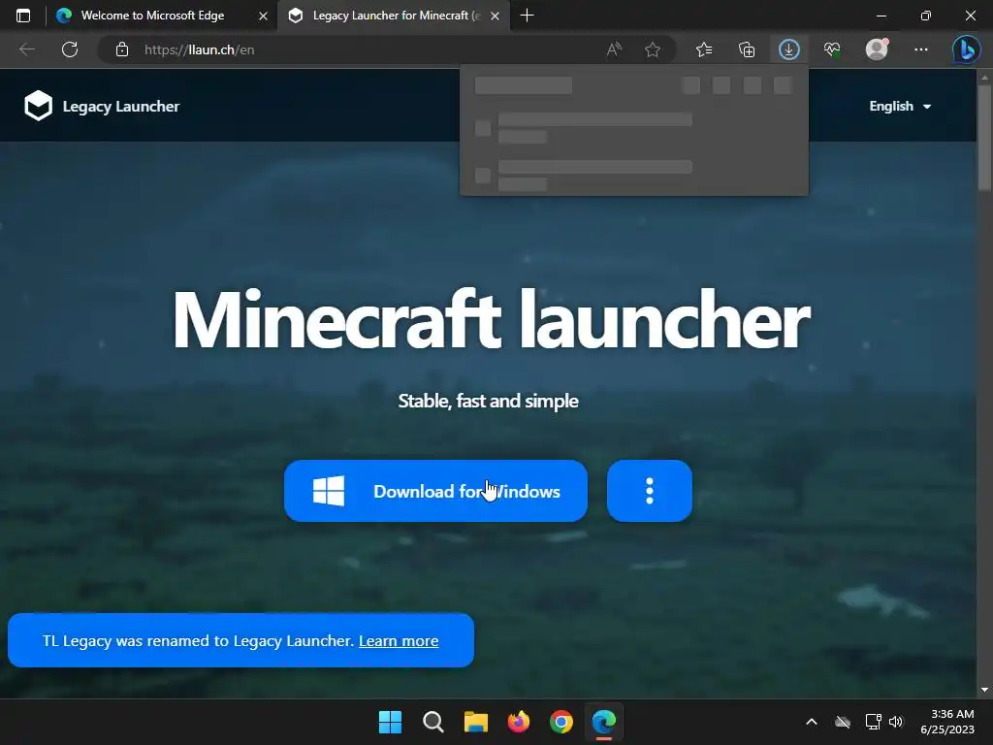Image resolution: width=993 pixels, height=745 pixels.
Task: Open a new browser tab
Action: pos(527,16)
